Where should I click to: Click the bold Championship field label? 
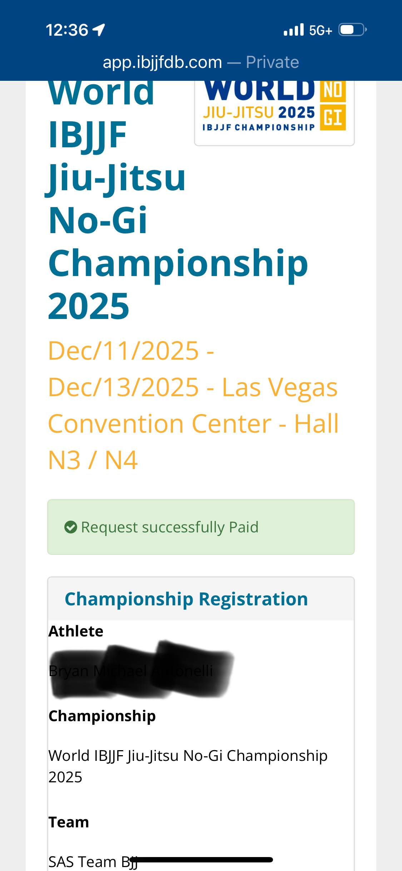[x=102, y=716]
